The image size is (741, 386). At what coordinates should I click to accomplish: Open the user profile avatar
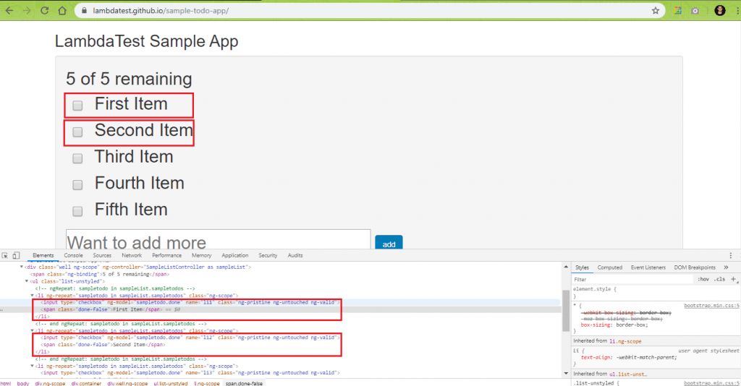(720, 10)
